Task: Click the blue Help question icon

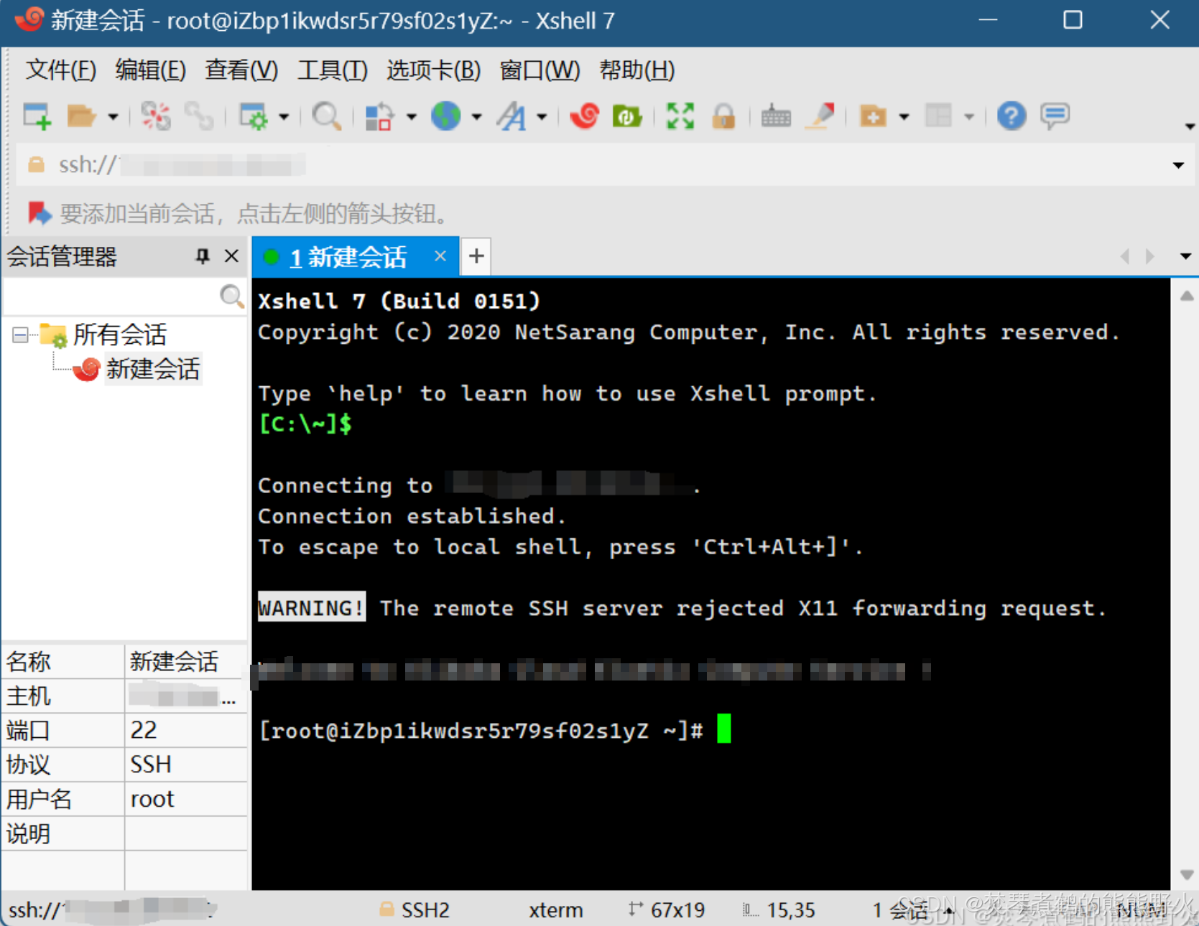Action: pos(1011,116)
